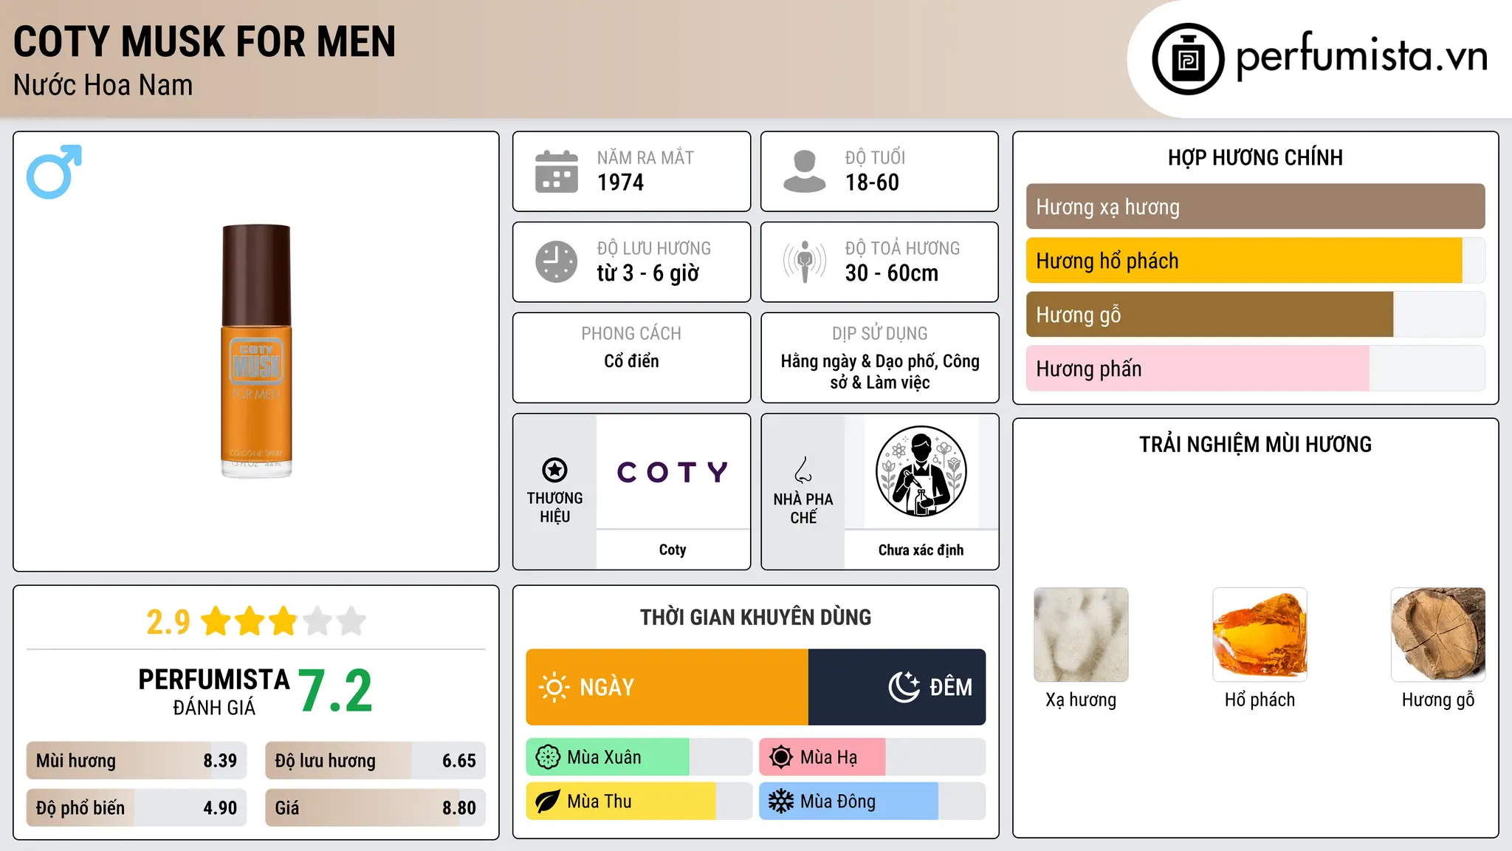
Task: Click the 30 - 60cm projection value
Action: coord(892,273)
